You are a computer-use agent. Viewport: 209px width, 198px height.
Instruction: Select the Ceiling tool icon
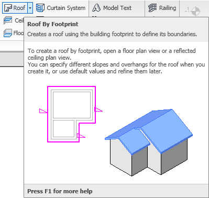coord(8,20)
